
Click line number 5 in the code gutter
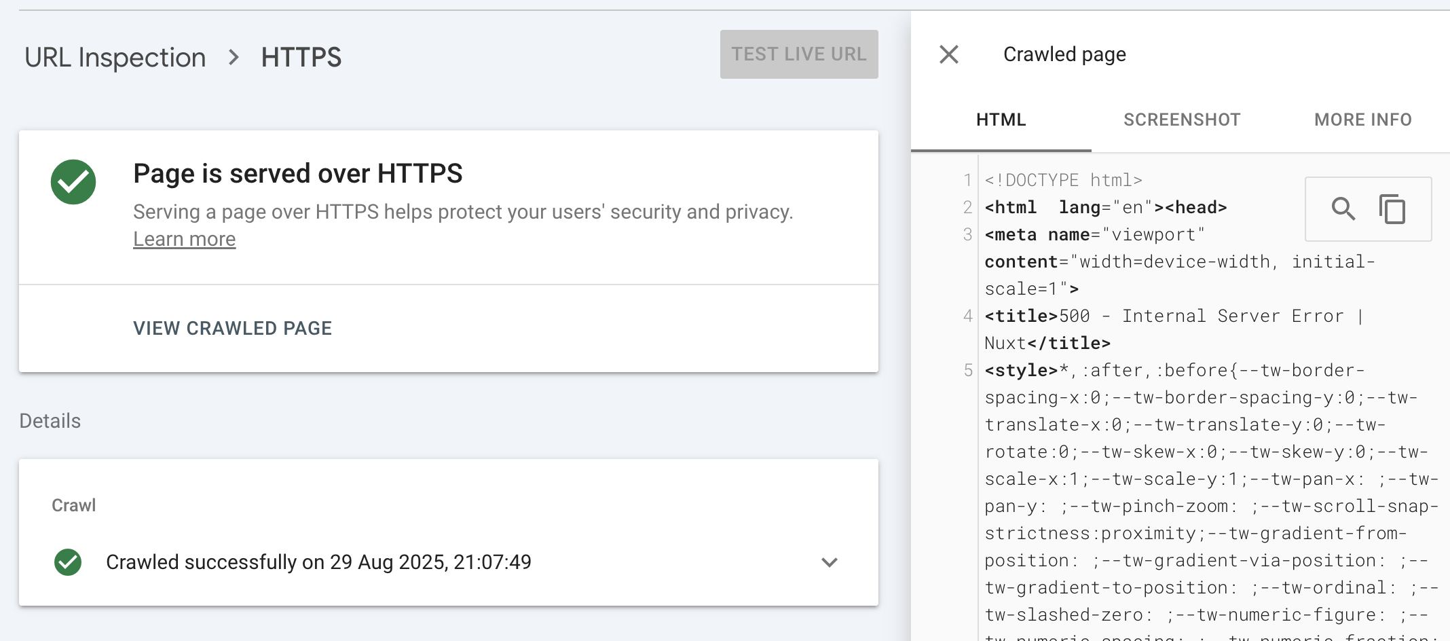tap(968, 371)
